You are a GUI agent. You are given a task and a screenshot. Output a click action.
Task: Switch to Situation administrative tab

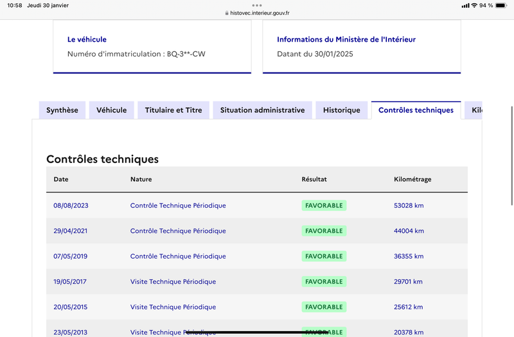click(x=263, y=110)
